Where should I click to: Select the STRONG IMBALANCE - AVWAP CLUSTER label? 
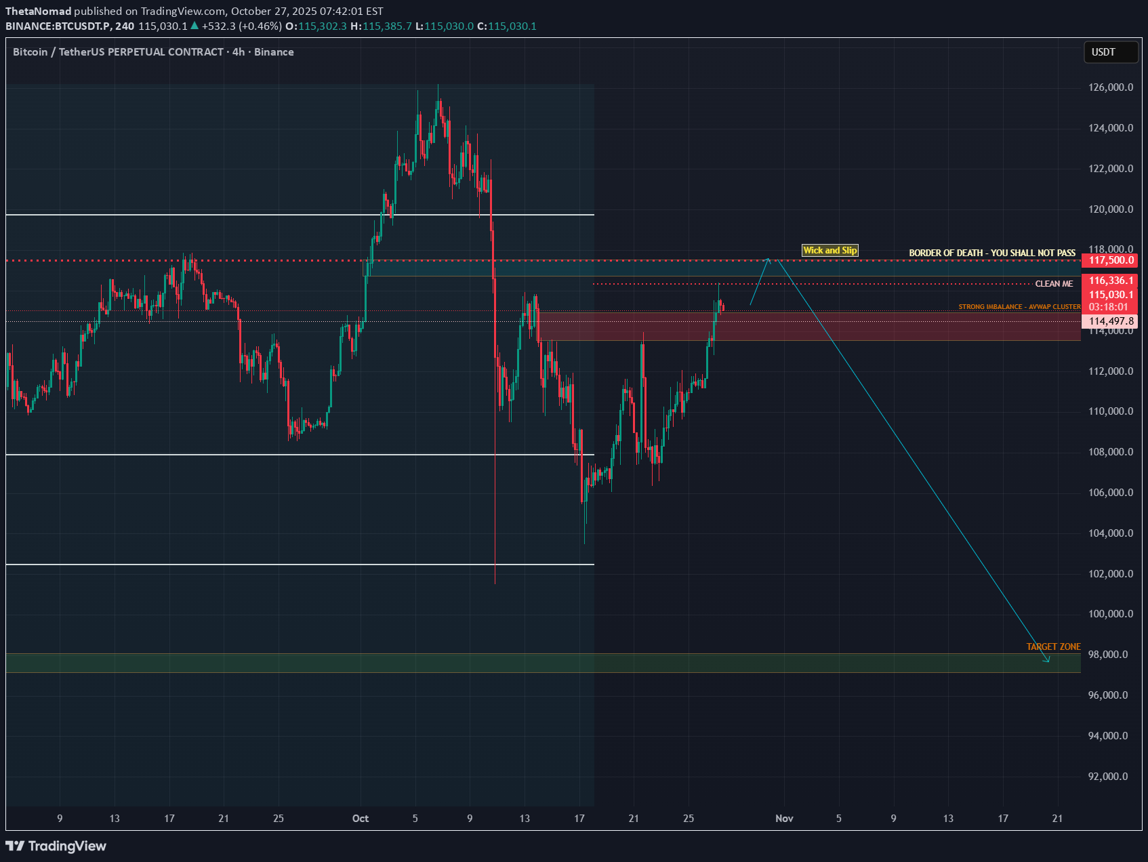(1019, 307)
